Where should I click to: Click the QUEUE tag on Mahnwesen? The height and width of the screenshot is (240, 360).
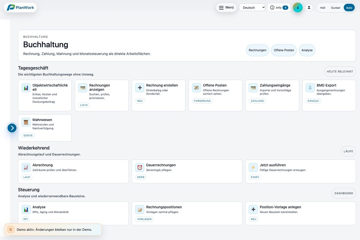[28, 135]
